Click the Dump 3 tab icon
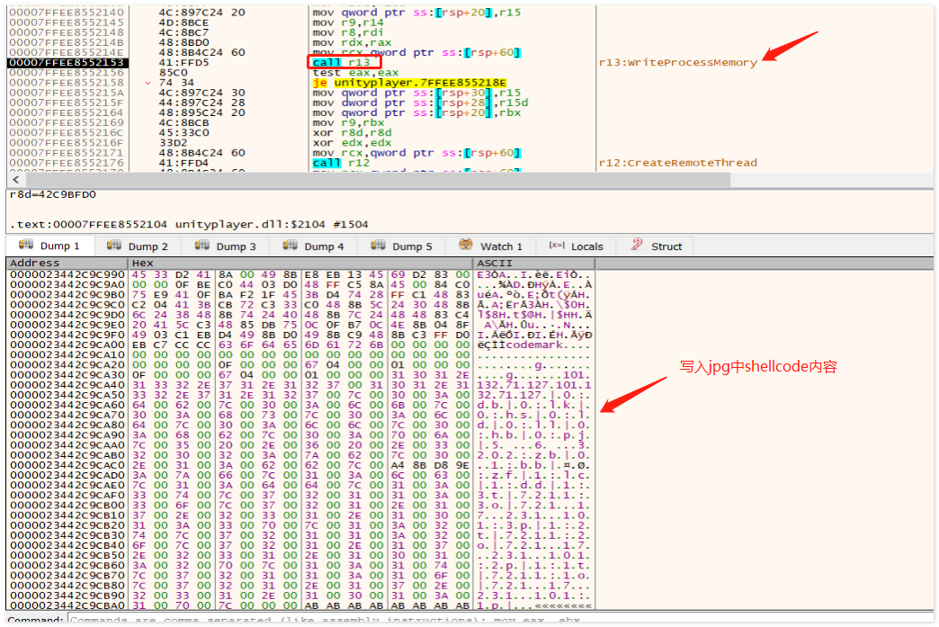Image resolution: width=939 pixels, height=627 pixels. [x=201, y=245]
